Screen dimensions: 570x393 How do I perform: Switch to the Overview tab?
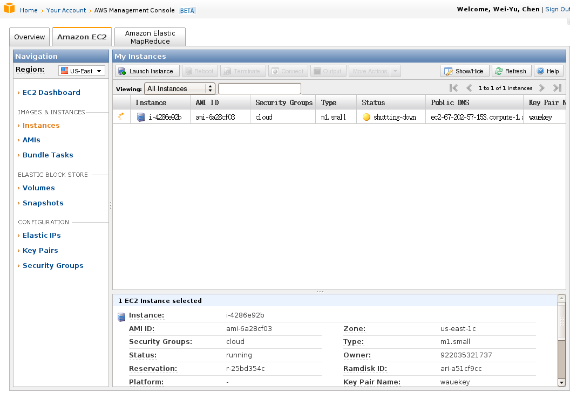tap(30, 37)
